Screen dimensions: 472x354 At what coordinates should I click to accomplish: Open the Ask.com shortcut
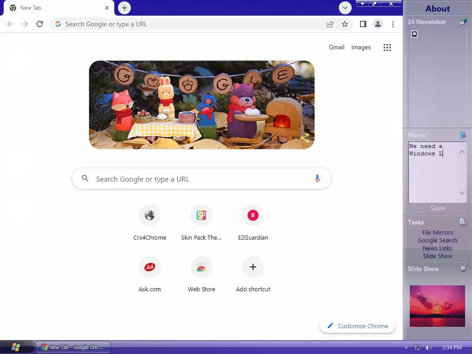[x=150, y=274]
